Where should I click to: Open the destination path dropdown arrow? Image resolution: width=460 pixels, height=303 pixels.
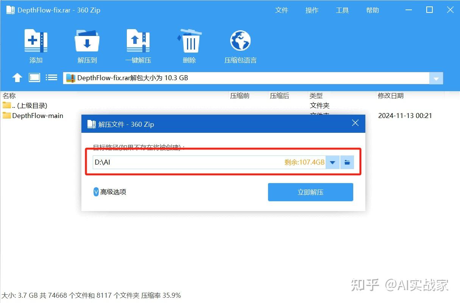click(332, 162)
